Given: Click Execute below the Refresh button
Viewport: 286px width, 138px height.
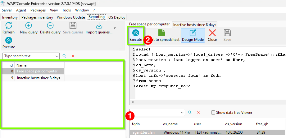Looking at the screenshot, I should (x=9, y=43).
